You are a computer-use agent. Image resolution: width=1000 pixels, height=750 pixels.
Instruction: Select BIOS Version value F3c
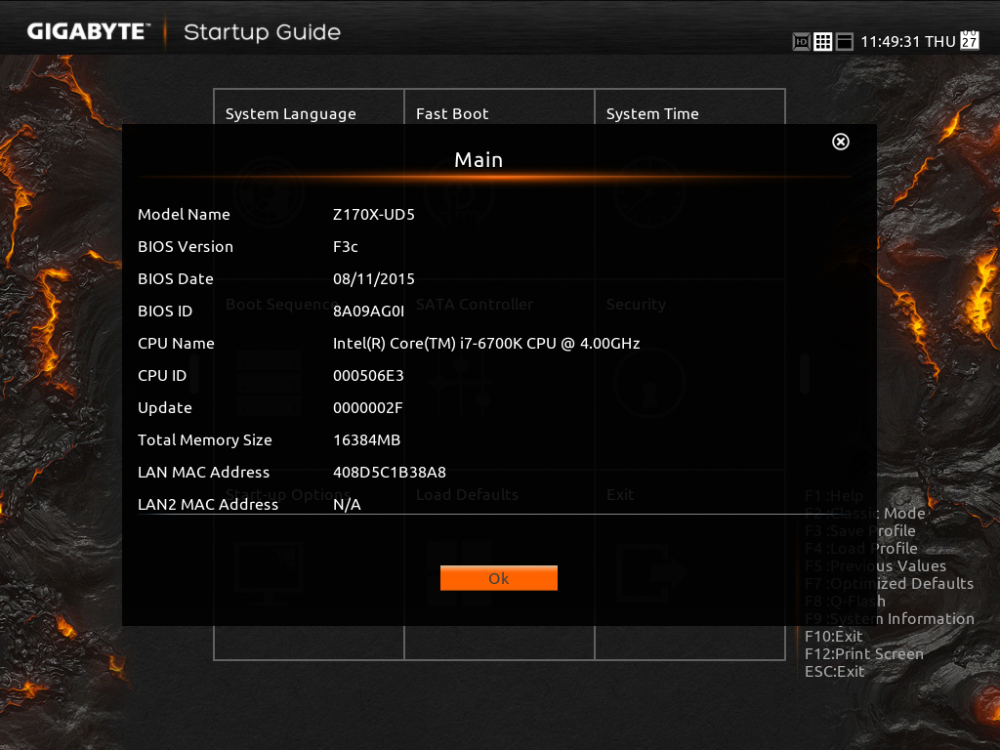(345, 247)
